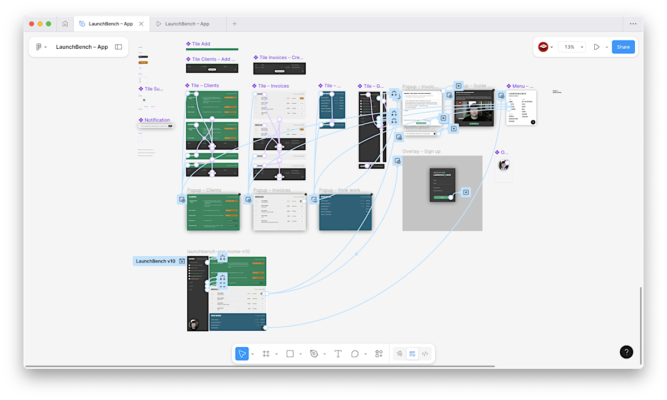Click the Home icon in tab bar
667x400 pixels.
65,24
